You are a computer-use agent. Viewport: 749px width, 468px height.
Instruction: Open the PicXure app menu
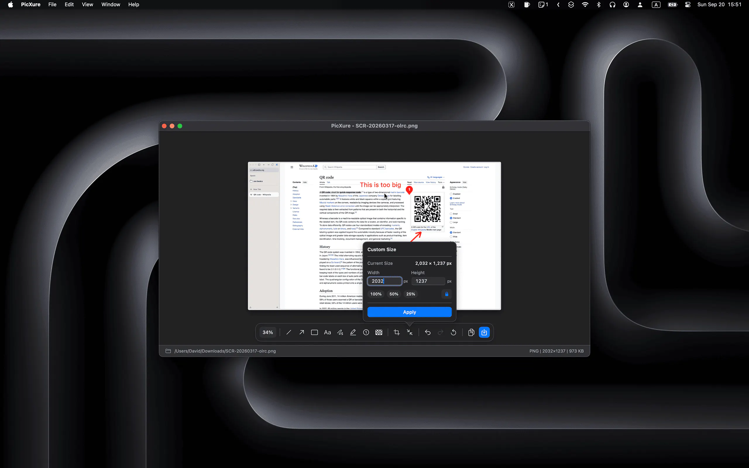(x=31, y=4)
